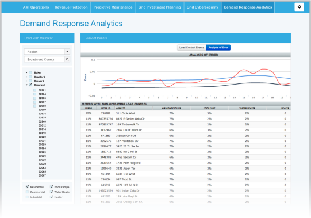Select the 4762 Sextant Cir row
The image size is (311, 218).
[186, 158]
